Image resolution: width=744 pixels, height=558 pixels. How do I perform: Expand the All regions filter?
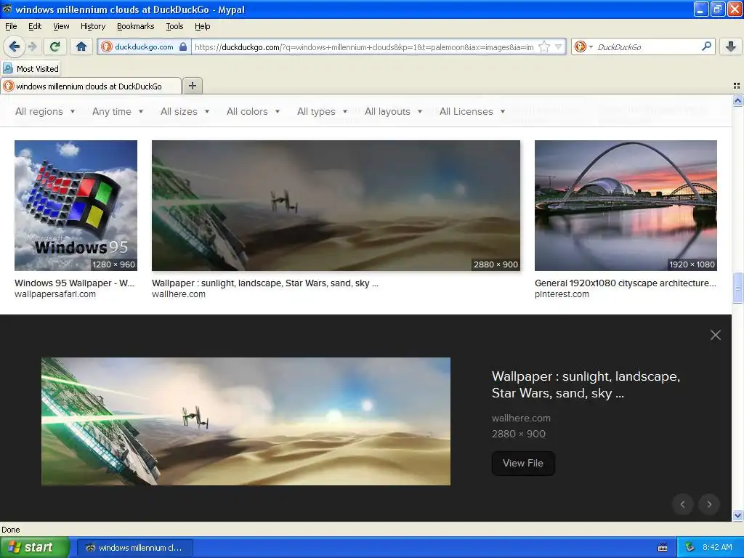pos(45,111)
